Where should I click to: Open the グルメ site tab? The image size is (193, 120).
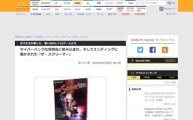(78, 9)
